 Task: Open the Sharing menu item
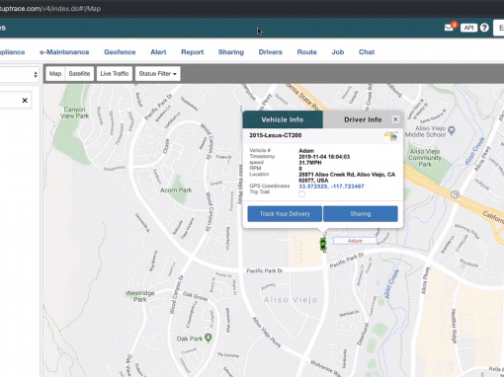click(x=231, y=52)
